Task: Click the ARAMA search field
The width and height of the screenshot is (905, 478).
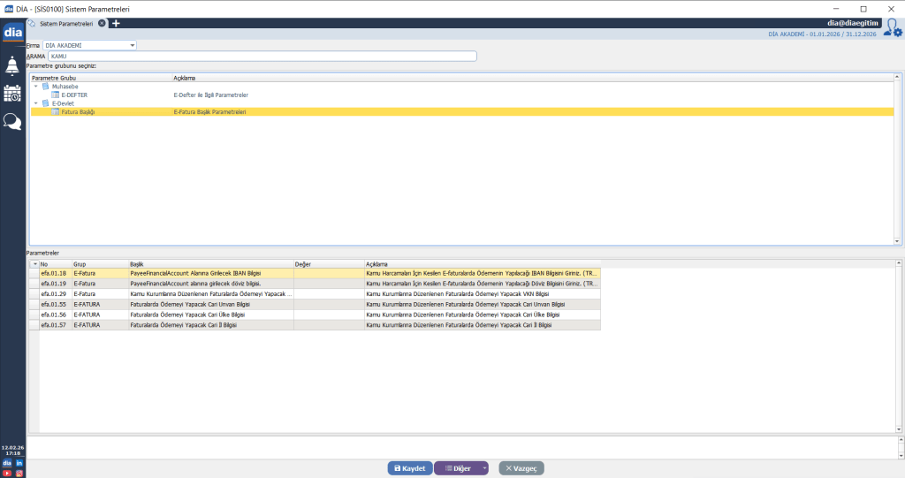Action: point(262,57)
